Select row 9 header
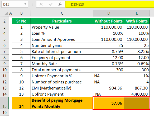 pyautogui.click(x=4, y=64)
